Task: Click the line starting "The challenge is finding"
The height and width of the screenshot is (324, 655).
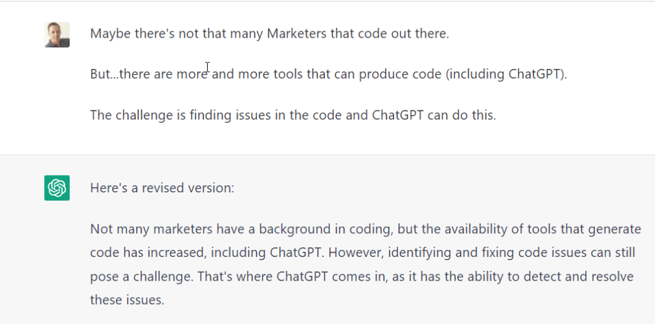Action: (x=292, y=115)
